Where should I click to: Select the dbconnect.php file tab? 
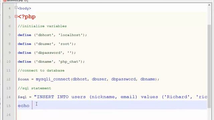pyautogui.click(x=15, y=1)
